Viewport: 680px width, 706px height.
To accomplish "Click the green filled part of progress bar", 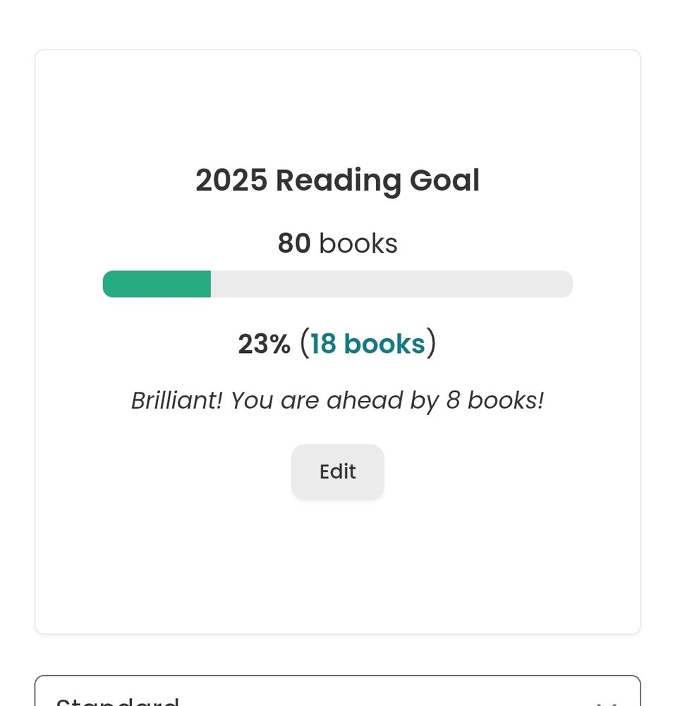I will coord(157,284).
